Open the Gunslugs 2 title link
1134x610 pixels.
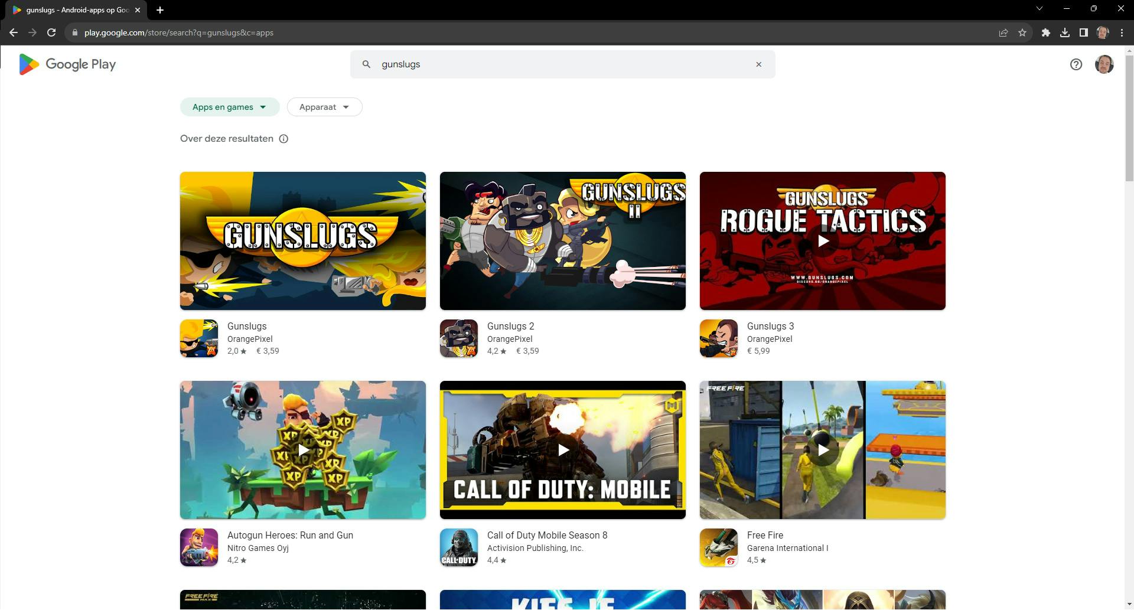[510, 326]
